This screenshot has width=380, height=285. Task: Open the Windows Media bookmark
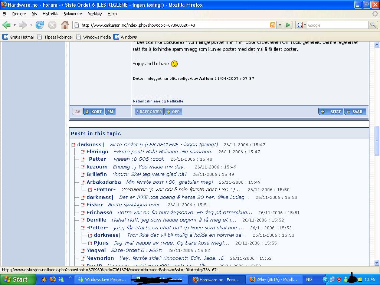(x=94, y=37)
